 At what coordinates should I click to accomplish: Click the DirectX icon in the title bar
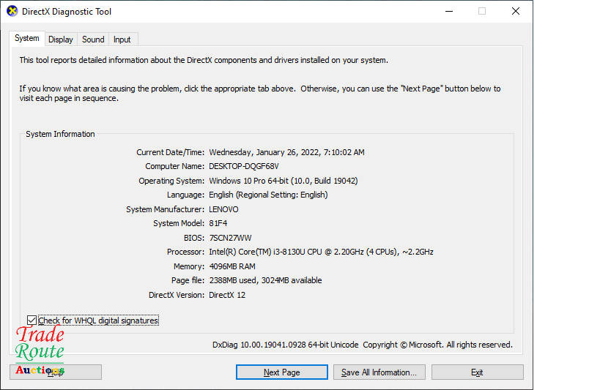tap(12, 12)
